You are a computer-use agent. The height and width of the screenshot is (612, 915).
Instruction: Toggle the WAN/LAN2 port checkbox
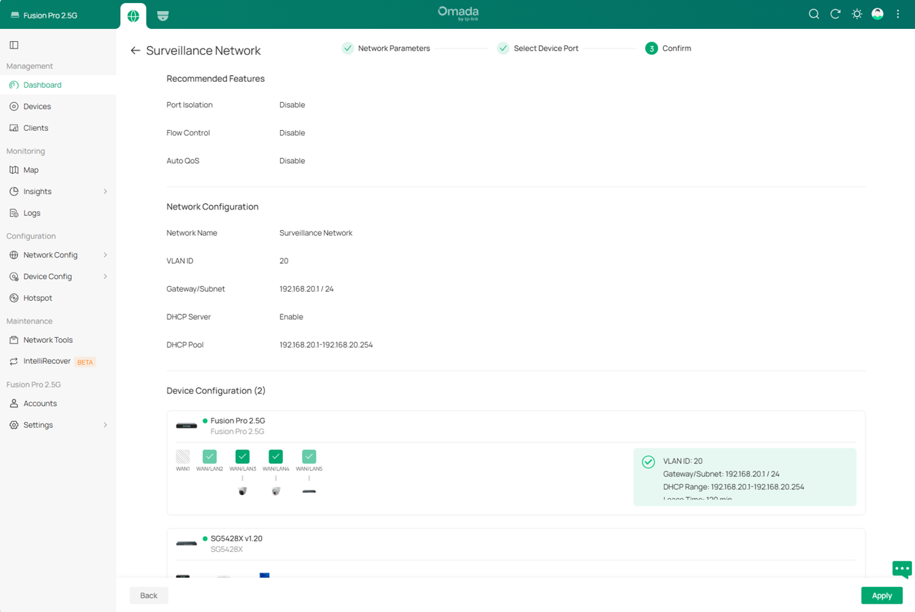point(210,456)
